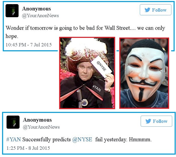View the feathered turban man photo
Image resolution: width=176 pixels, height=157 pixels.
[87, 73]
